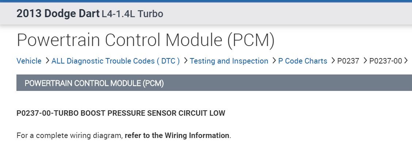This screenshot has width=412, height=161.
Task: Go to Testing and Inspection breadcrumb
Action: click(229, 61)
